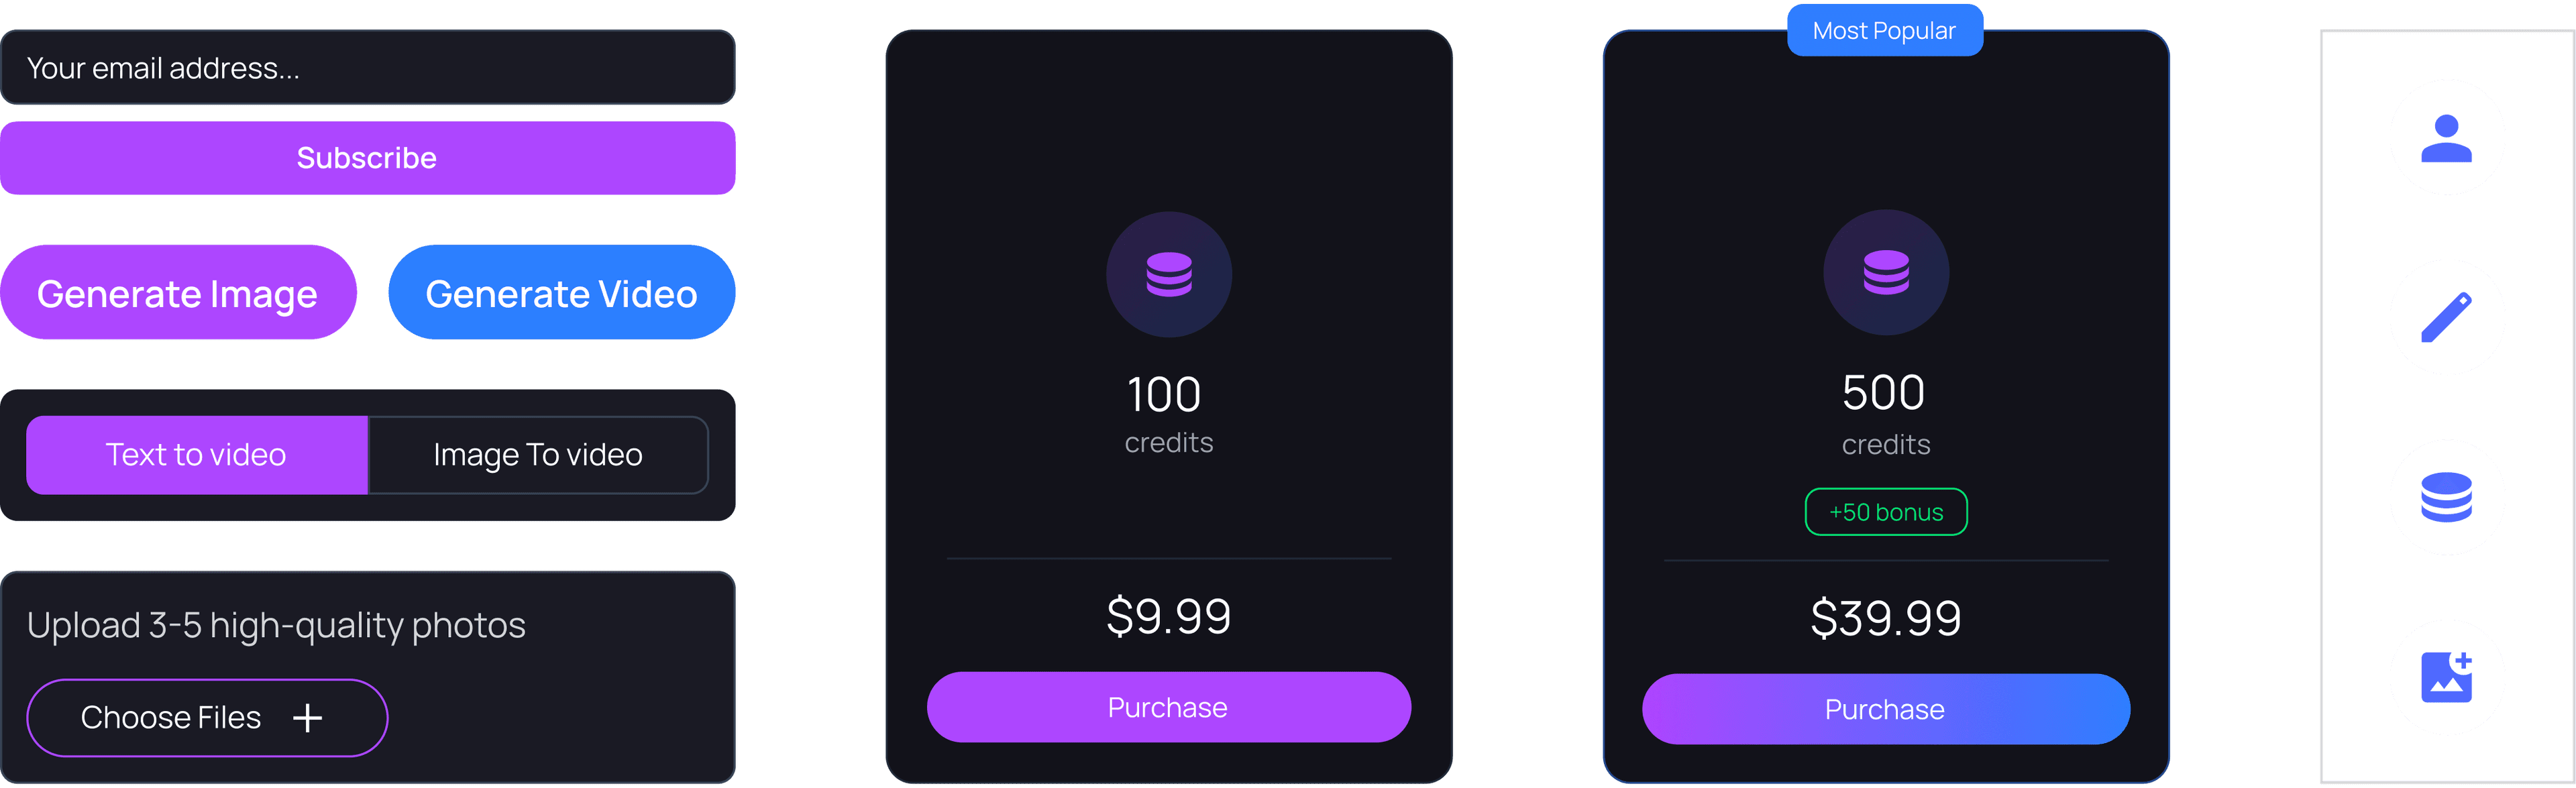Click the $9.99 price text

point(1168,616)
